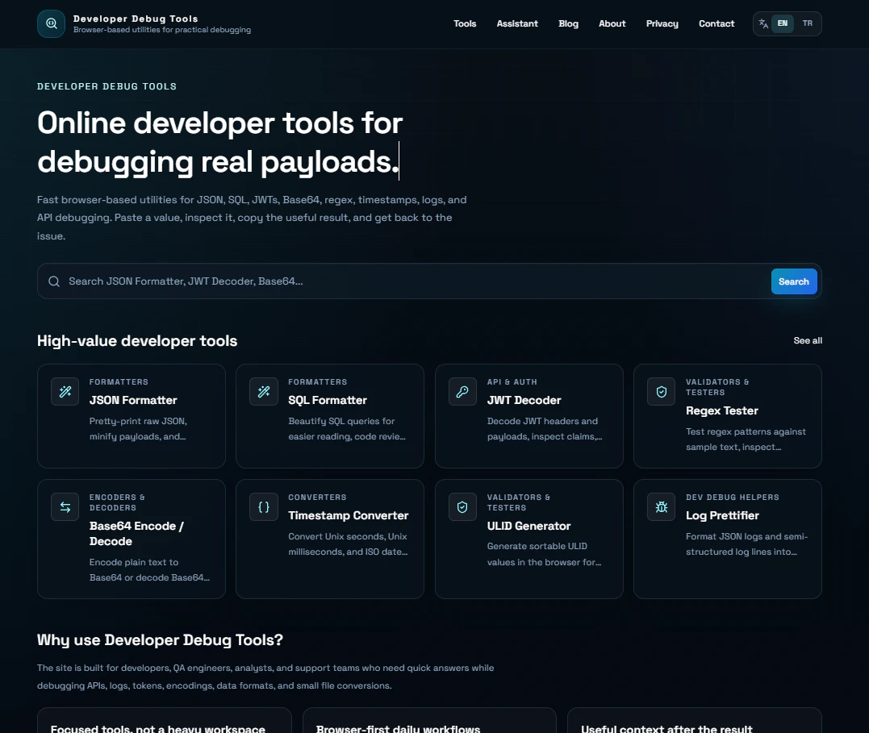Click the blue Search button
This screenshot has width=869, height=733.
click(x=794, y=281)
